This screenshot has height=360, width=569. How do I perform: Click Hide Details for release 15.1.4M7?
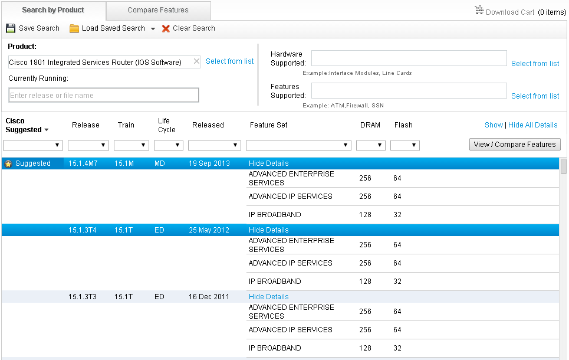pyautogui.click(x=268, y=163)
